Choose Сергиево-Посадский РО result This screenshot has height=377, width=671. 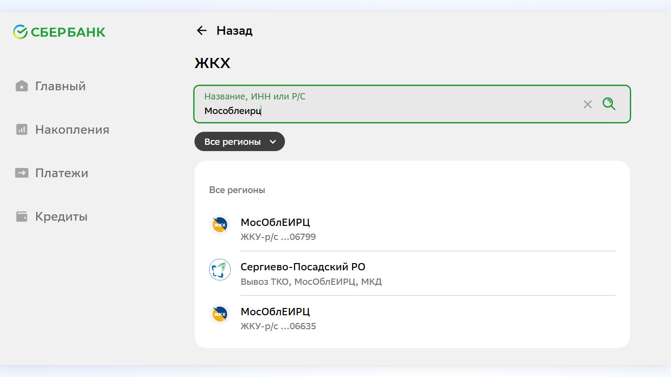[302, 267]
